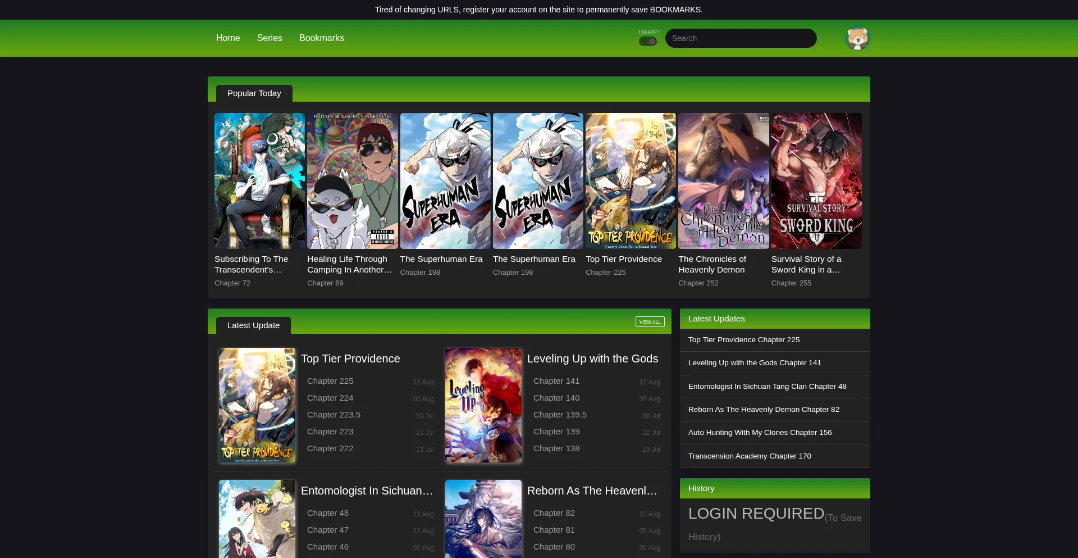Open Chapter 82 in Reborn chapter list
1078x558 pixels.
click(554, 513)
